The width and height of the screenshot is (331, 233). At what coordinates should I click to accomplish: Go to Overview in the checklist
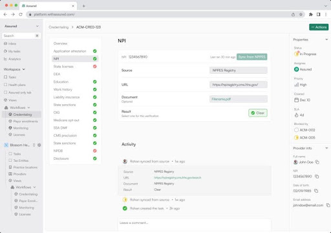click(x=60, y=43)
